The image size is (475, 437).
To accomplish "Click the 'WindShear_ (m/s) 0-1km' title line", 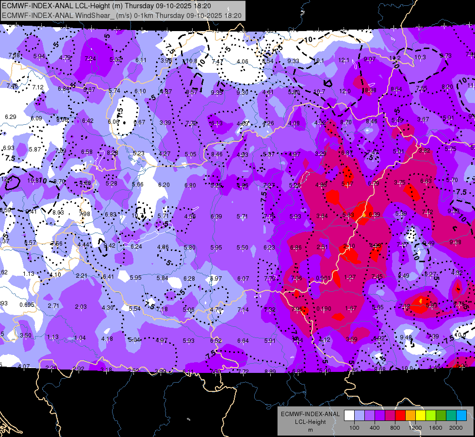I will pos(122,16).
